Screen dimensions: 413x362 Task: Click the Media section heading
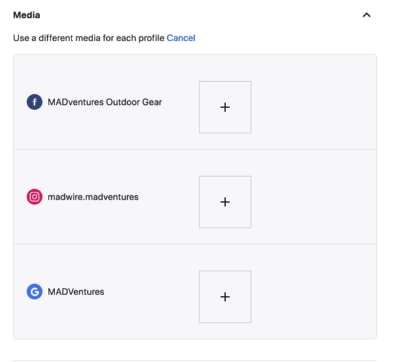pyautogui.click(x=27, y=15)
